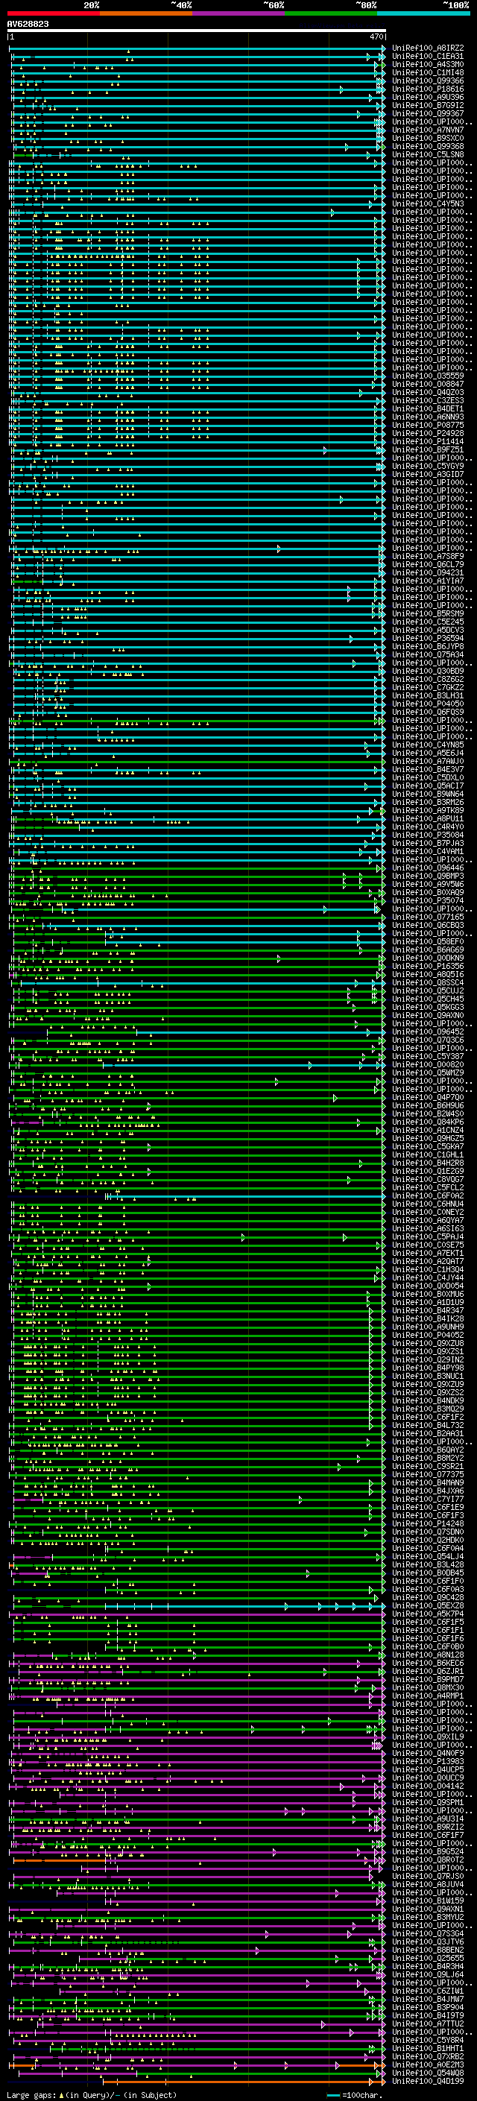This screenshot has height=2101, width=477.
Task: Select hit UniRef100_B9SXC0
Action: tap(428, 138)
